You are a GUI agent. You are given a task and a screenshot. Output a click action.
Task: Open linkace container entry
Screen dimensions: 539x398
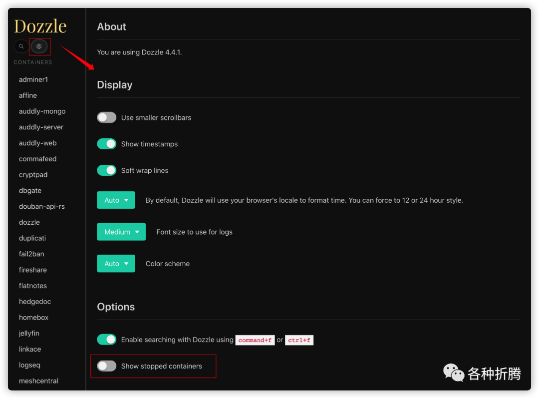[29, 349]
